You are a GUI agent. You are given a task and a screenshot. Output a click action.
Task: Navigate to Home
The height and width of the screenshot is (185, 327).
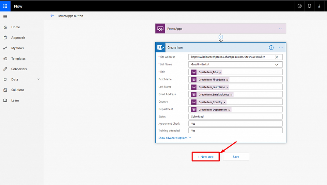(x=16, y=27)
